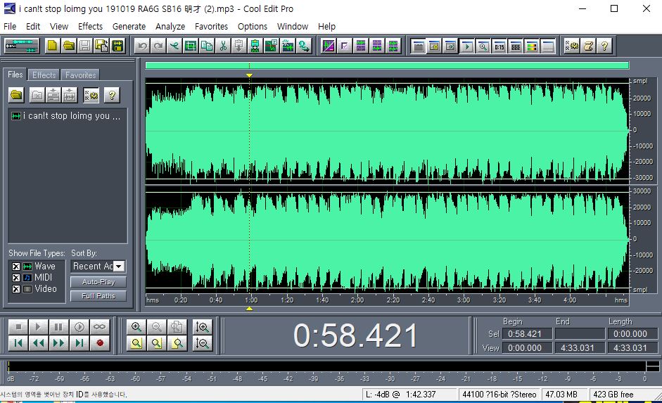The image size is (662, 403).
Task: Toggle the Video file type checkbox
Action: pos(15,289)
